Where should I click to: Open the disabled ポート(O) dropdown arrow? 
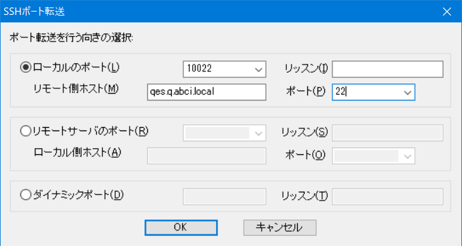coord(407,156)
